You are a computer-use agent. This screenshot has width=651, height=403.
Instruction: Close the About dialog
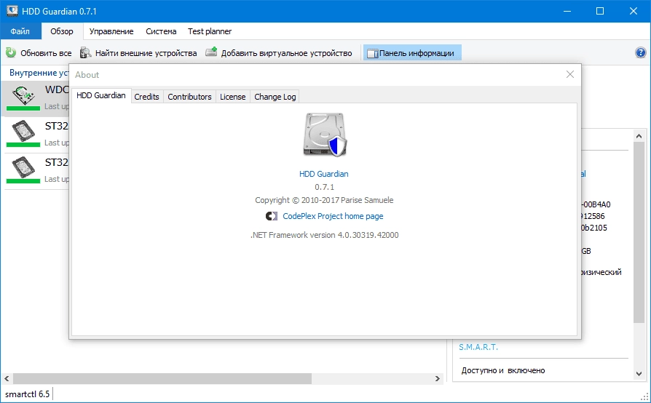tap(570, 74)
